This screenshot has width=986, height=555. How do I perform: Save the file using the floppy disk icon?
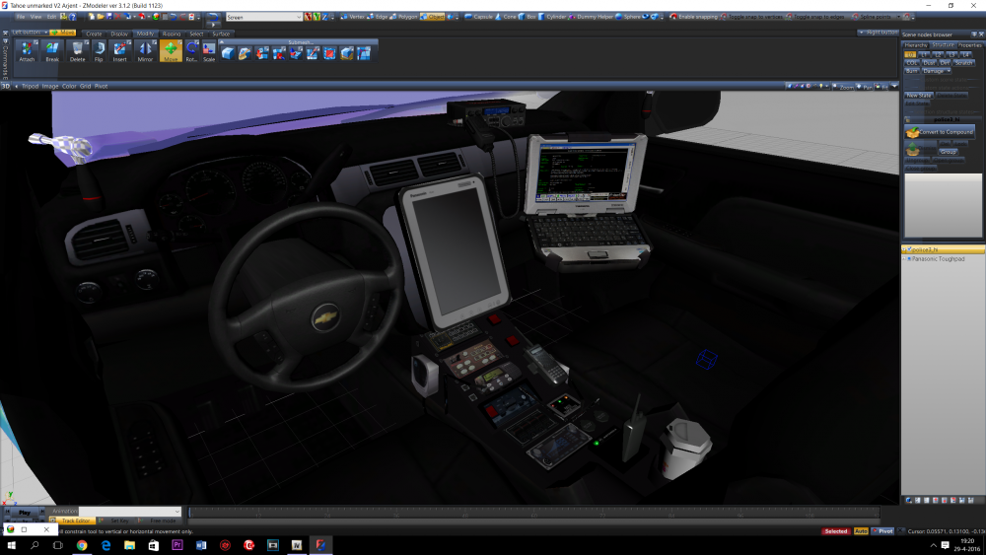pos(109,17)
